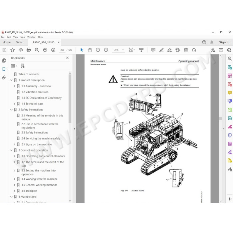Zoom in with the plus icon
The width and height of the screenshot is (233, 233).
pos(106,50)
